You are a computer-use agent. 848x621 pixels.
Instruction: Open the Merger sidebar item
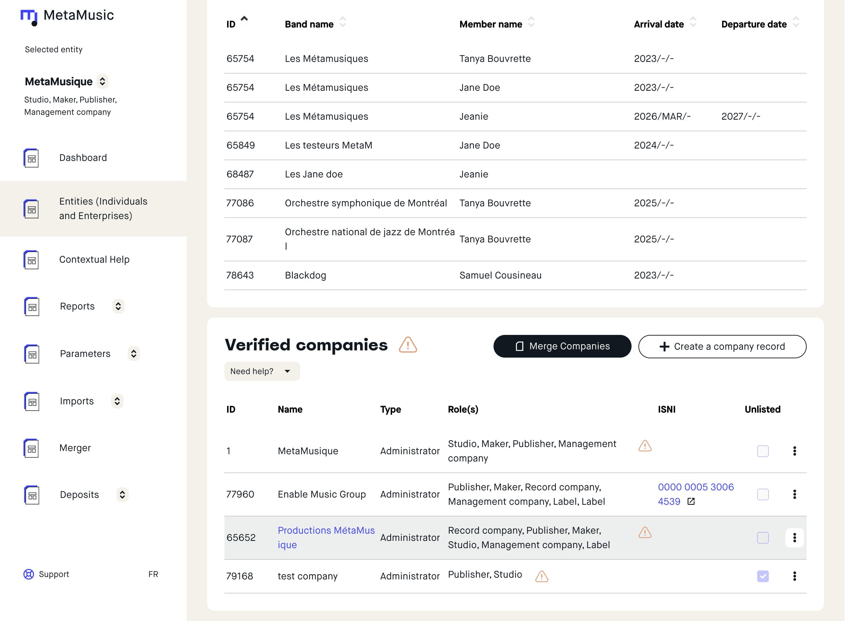click(75, 448)
